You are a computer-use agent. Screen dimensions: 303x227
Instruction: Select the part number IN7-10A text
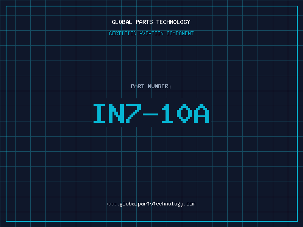click(x=151, y=113)
